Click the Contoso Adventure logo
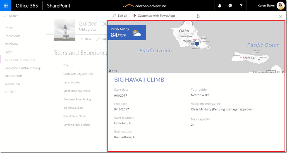287x153 pixels. point(144,6)
